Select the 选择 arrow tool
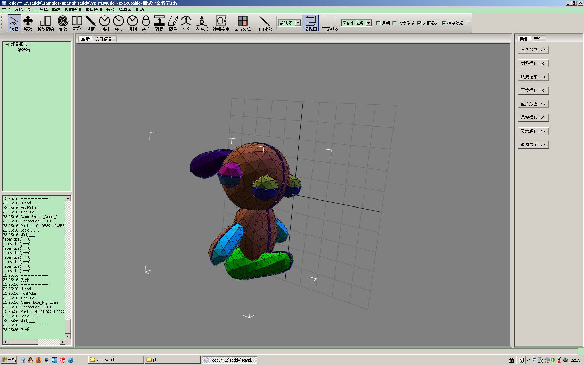This screenshot has width=584, height=365. [x=14, y=23]
